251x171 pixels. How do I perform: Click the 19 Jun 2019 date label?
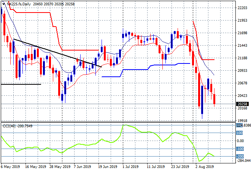[108, 167]
